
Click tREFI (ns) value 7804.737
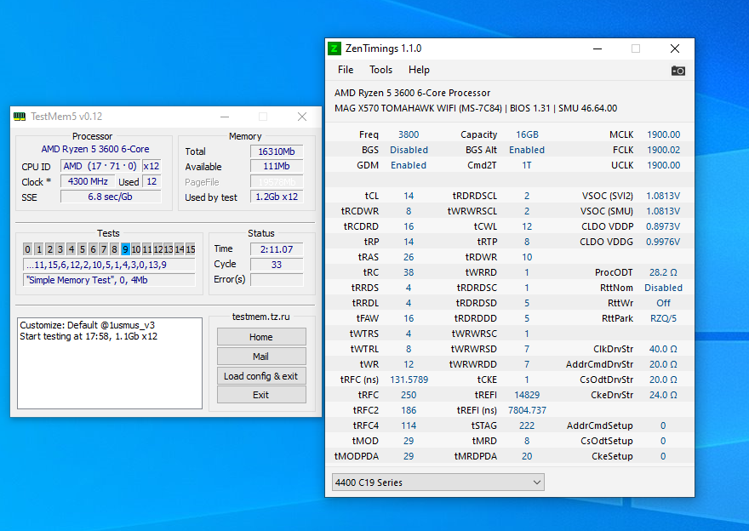point(528,410)
